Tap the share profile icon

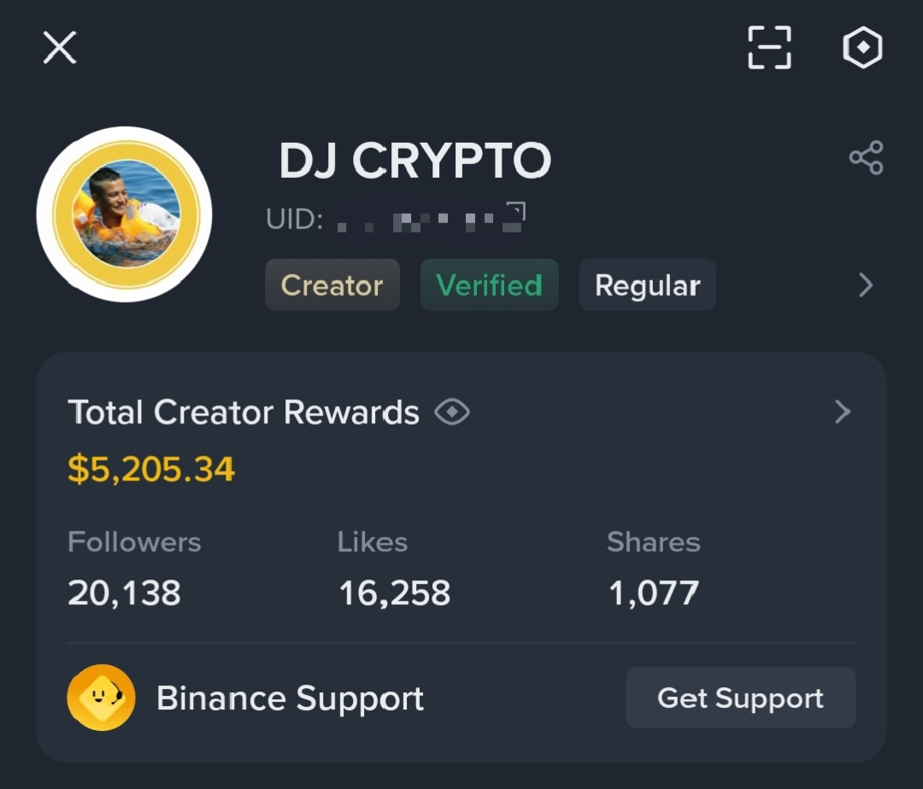pyautogui.click(x=866, y=157)
